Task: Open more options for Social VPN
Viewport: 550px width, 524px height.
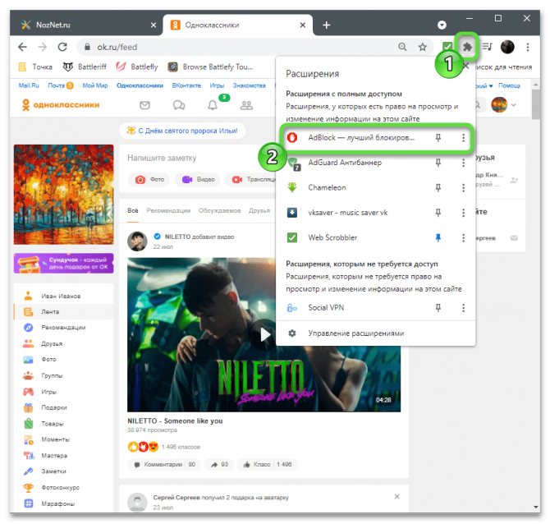Action: point(463,308)
